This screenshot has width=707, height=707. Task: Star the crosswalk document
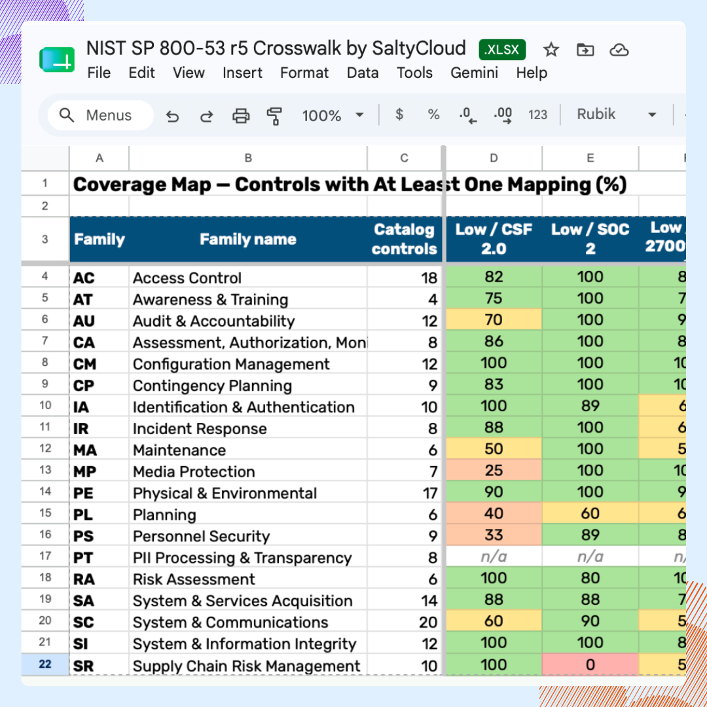pyautogui.click(x=551, y=49)
